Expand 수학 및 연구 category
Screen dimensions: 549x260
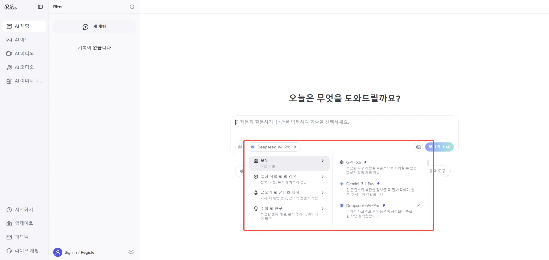289,213
